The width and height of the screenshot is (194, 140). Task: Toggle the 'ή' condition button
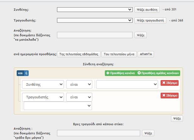click(26, 73)
